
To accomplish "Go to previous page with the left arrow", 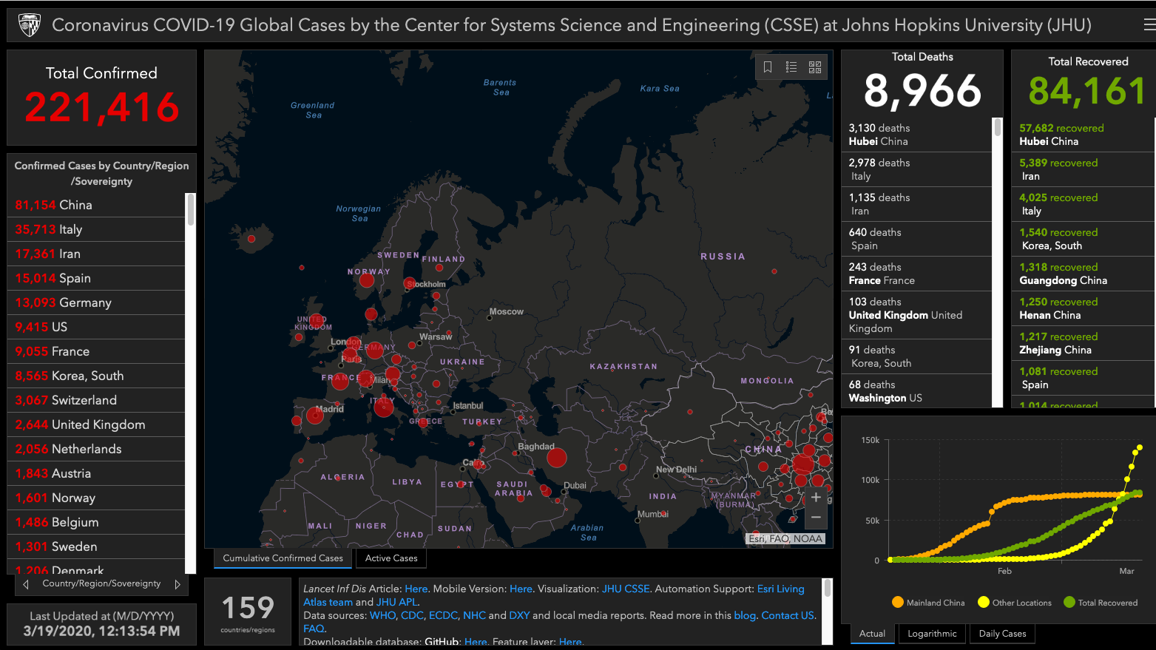I will coord(25,583).
